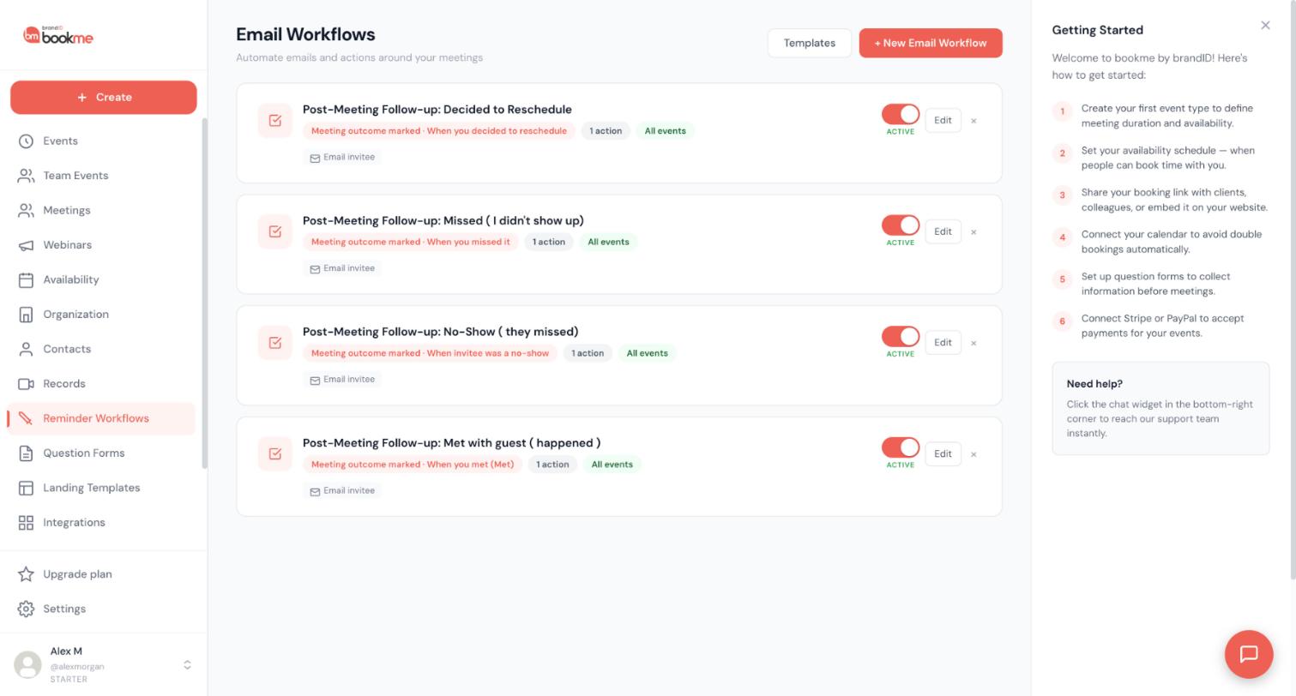The image size is (1296, 696).
Task: Click the Records video camera icon
Action: (26, 384)
